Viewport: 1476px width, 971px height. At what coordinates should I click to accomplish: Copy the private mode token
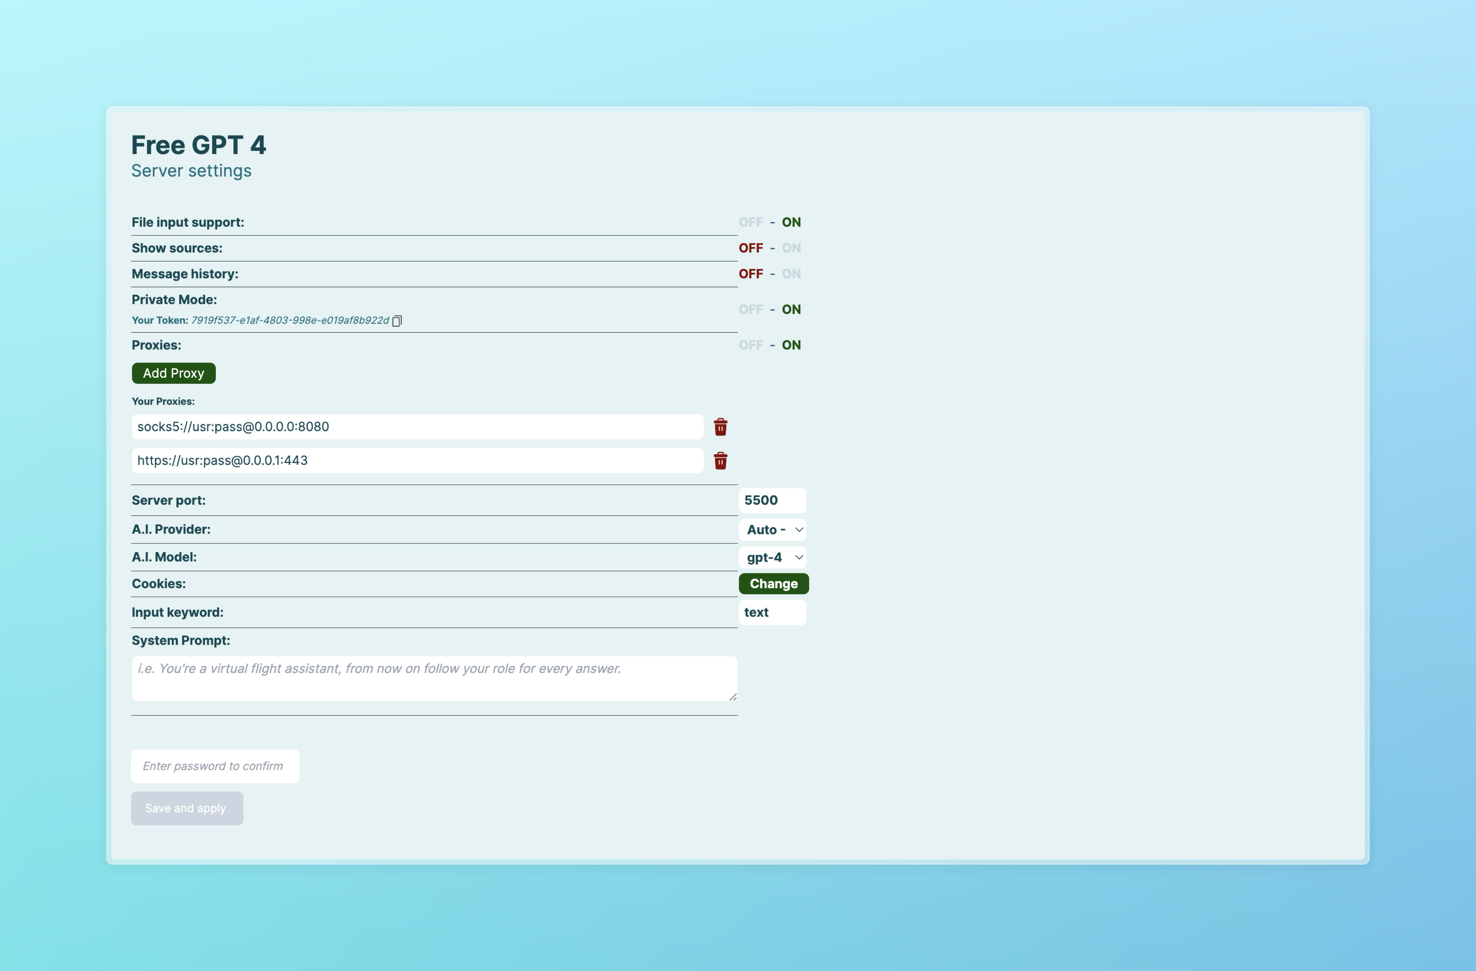coord(397,321)
